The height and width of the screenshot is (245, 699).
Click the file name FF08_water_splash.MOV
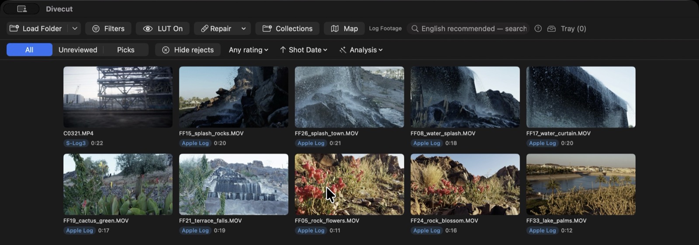tap(443, 133)
